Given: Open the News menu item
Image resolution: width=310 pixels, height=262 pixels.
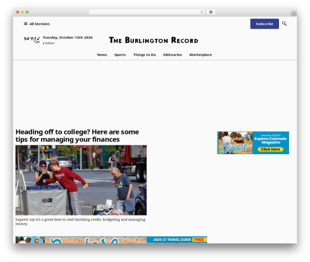Looking at the screenshot, I should click(102, 55).
